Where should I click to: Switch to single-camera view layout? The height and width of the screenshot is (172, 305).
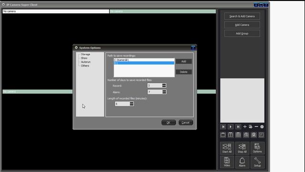(223, 135)
